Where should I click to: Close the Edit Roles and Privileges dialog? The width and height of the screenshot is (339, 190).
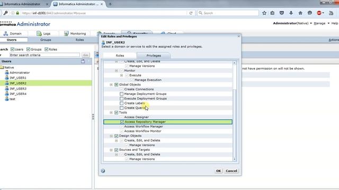239,36
